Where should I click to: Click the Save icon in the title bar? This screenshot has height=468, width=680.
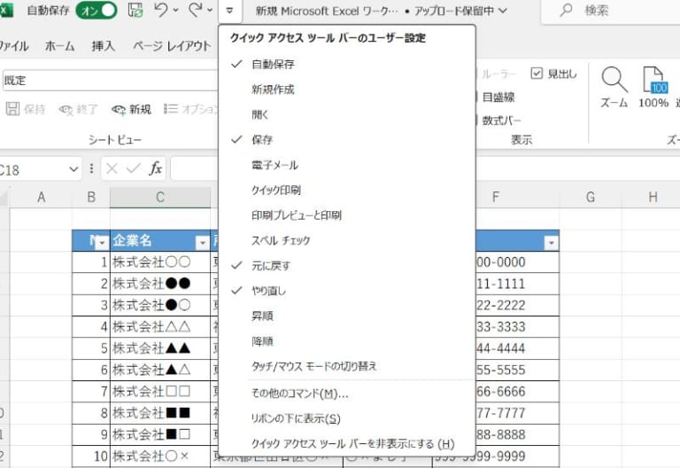135,10
